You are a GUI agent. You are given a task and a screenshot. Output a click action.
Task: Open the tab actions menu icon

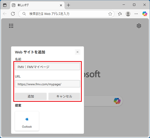tap(5, 5)
